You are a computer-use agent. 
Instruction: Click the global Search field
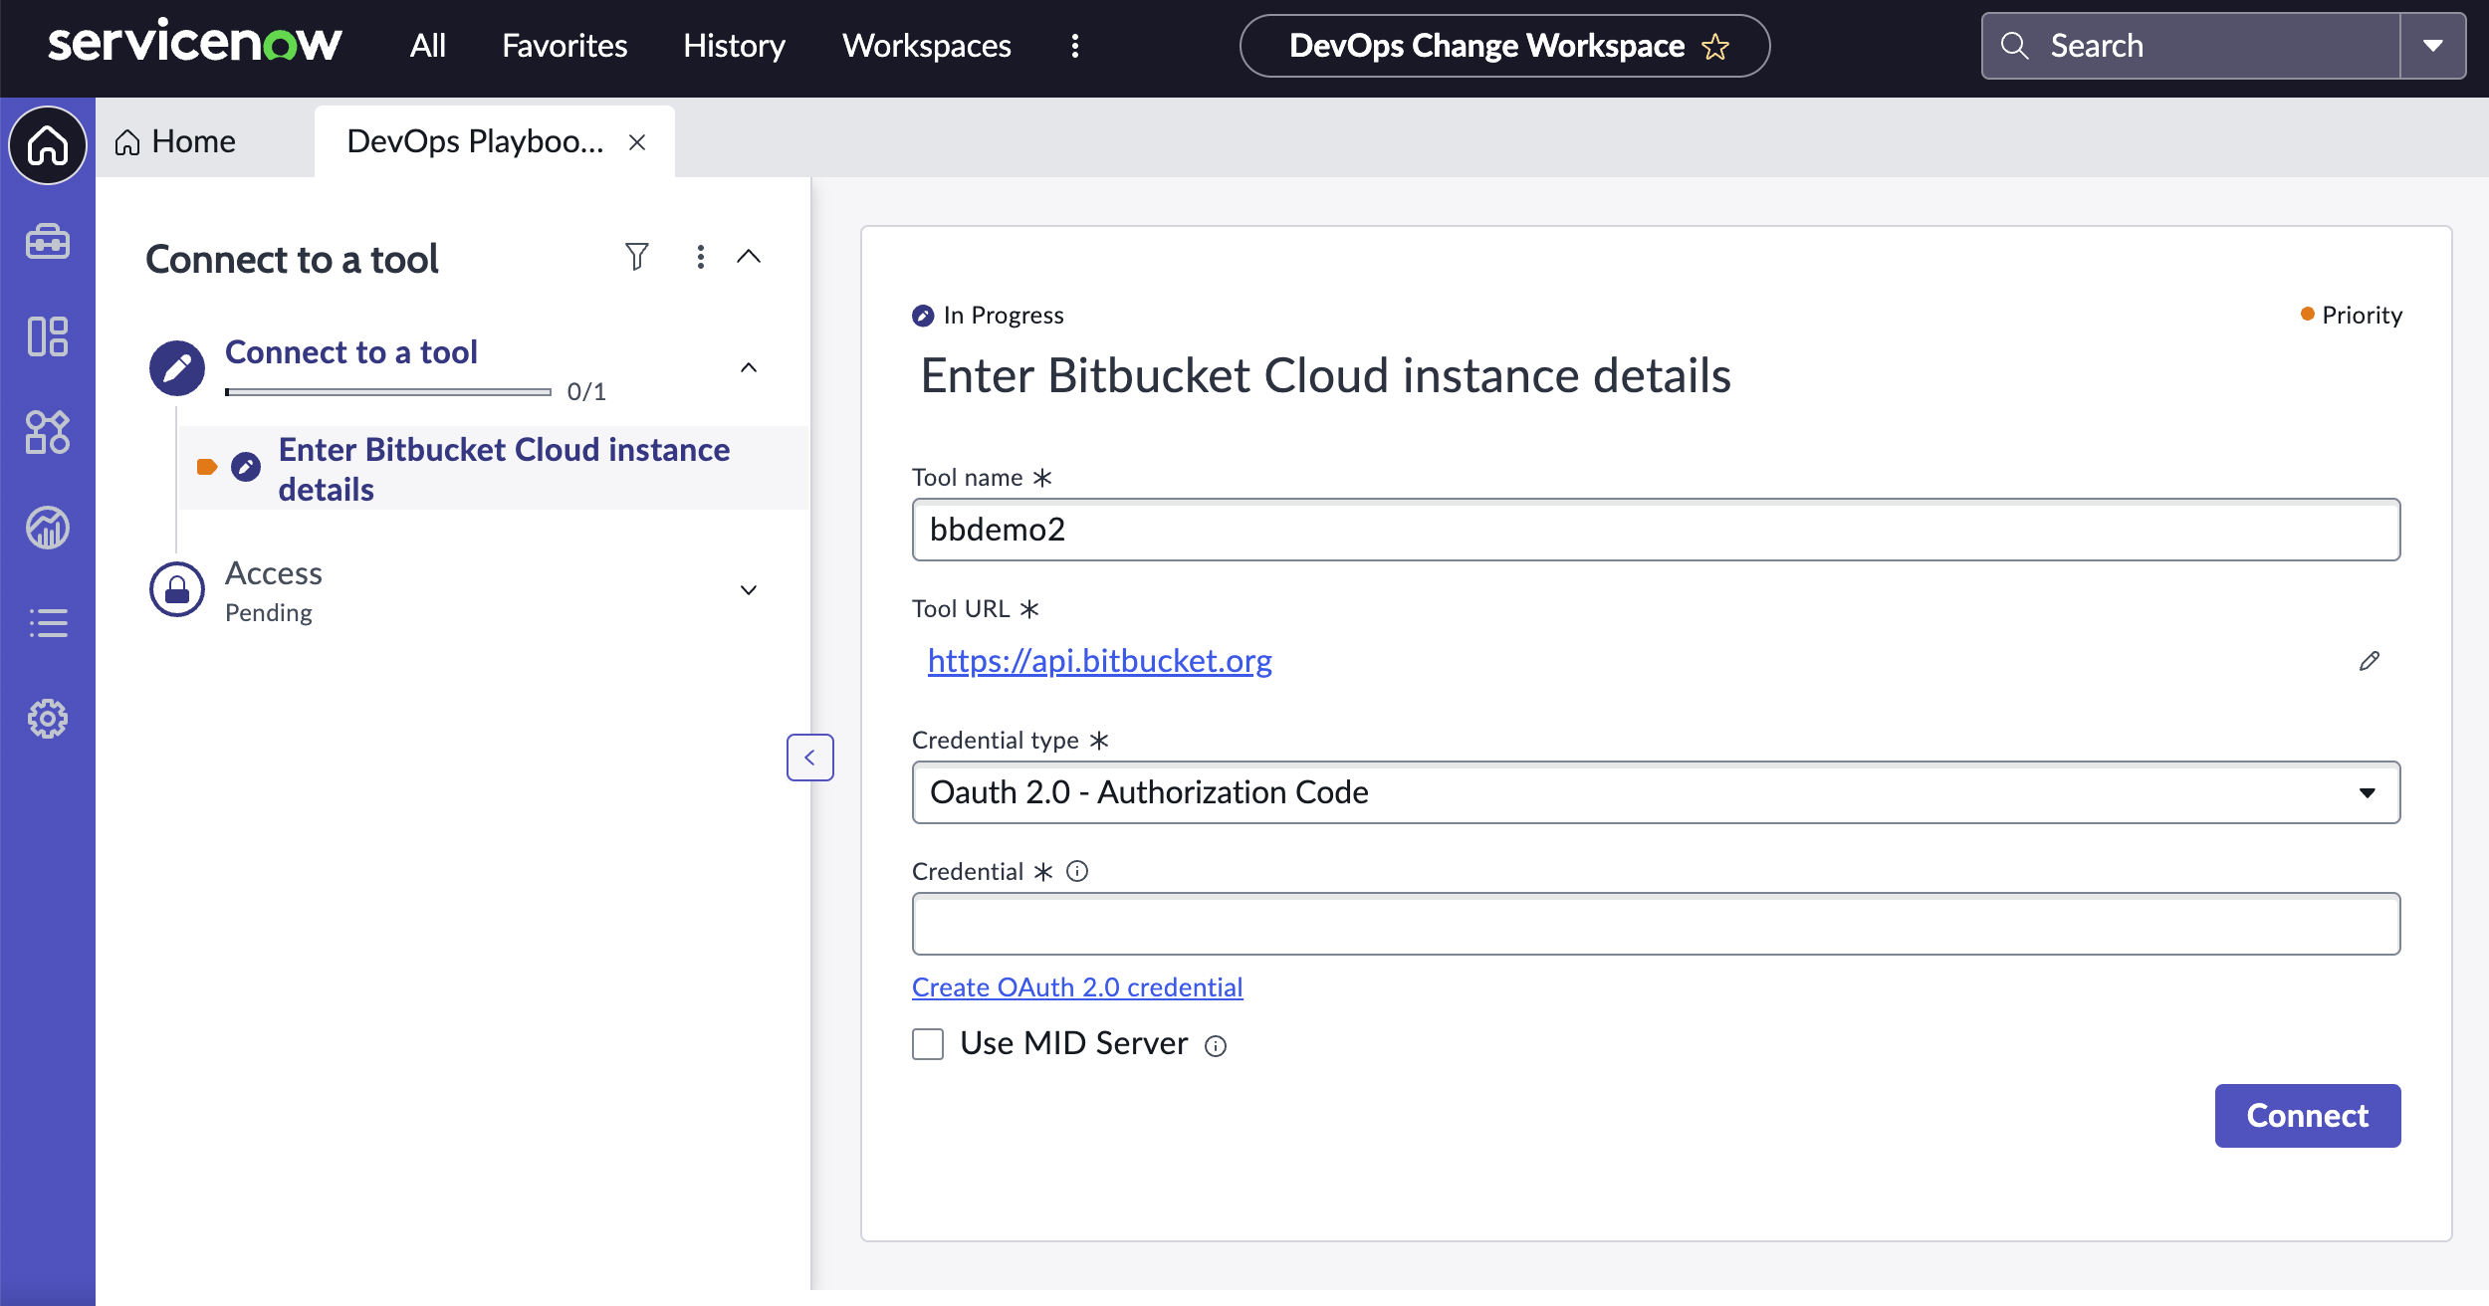(2190, 46)
